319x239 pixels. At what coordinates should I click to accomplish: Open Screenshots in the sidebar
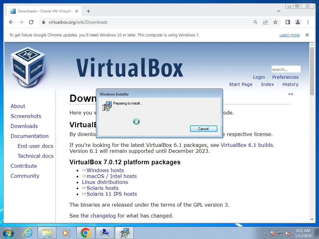(x=26, y=116)
